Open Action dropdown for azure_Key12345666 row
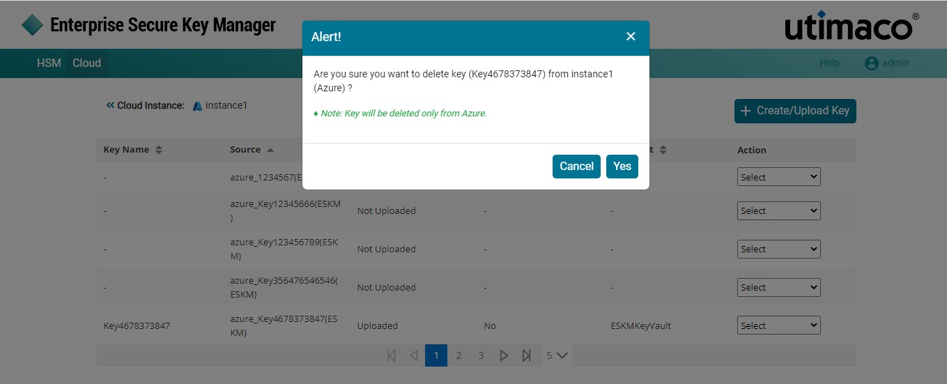 (778, 210)
